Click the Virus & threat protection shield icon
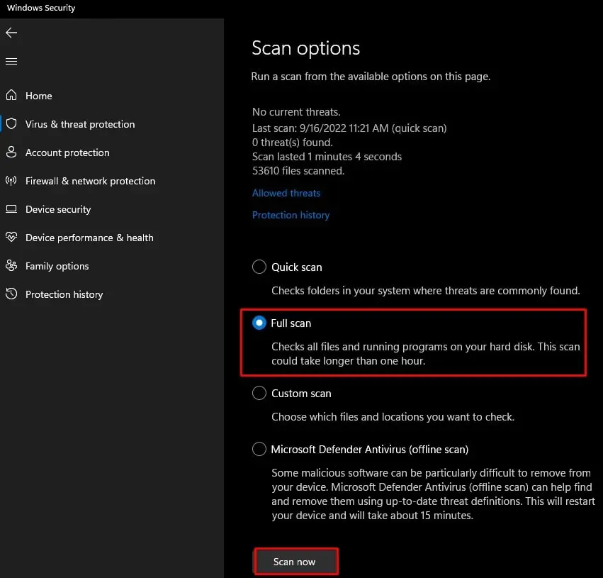The image size is (603, 578). click(11, 124)
